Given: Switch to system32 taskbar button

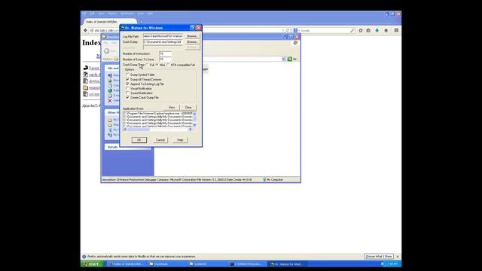Looking at the screenshot, I should [208, 264].
